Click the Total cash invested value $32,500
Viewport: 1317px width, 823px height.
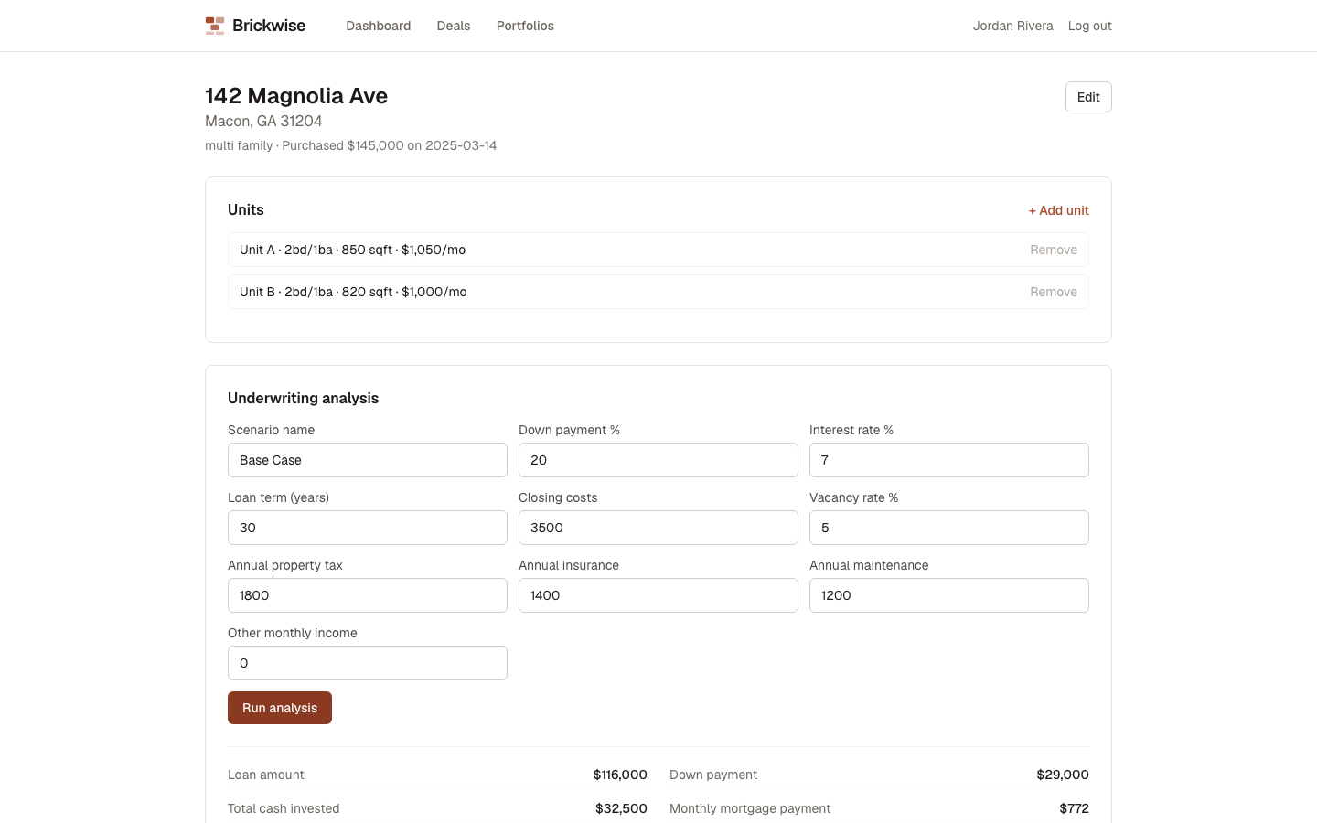621,808
